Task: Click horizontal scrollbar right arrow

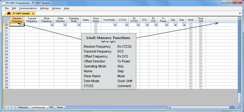Action: coord(236,107)
